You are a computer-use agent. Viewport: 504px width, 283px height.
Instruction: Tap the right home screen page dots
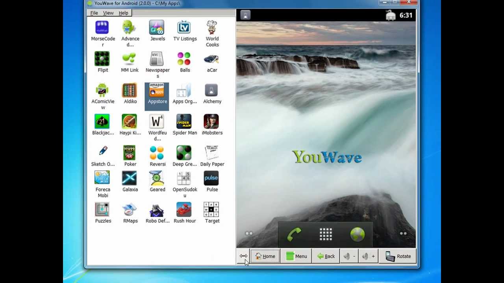403,233
